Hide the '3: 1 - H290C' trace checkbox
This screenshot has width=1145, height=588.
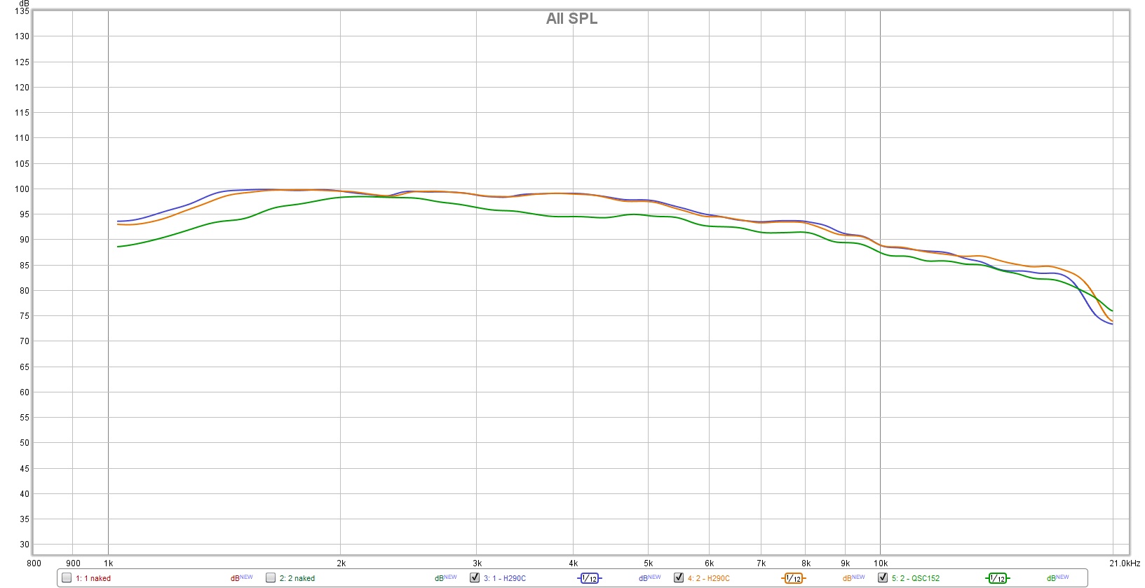[475, 578]
